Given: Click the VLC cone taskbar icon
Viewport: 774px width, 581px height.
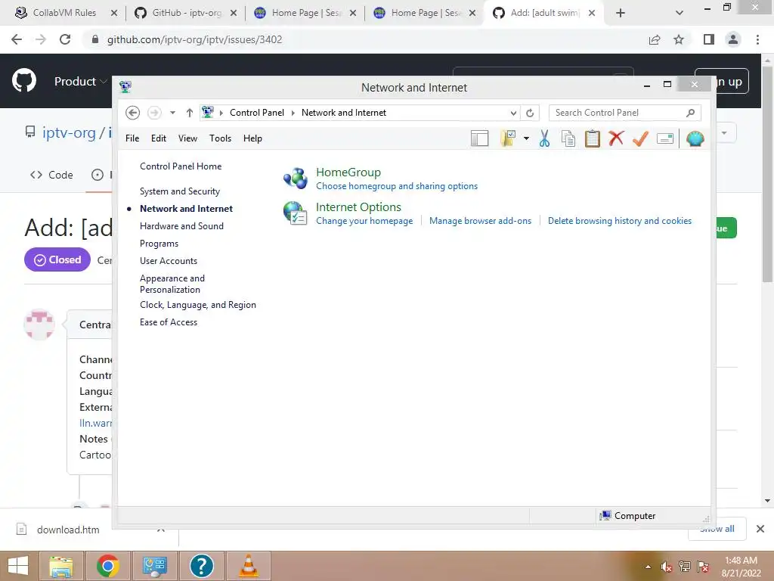Looking at the screenshot, I should (x=248, y=566).
